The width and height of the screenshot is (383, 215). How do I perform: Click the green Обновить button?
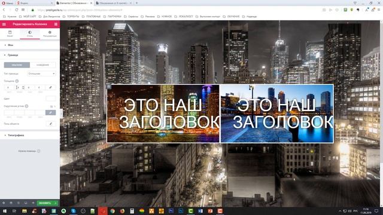pos(45,203)
